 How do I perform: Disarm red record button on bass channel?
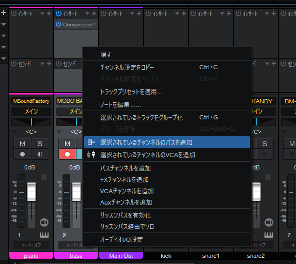[67, 154]
